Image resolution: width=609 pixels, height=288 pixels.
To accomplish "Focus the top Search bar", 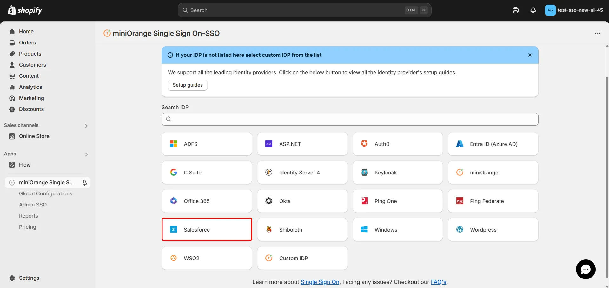I will tap(304, 10).
